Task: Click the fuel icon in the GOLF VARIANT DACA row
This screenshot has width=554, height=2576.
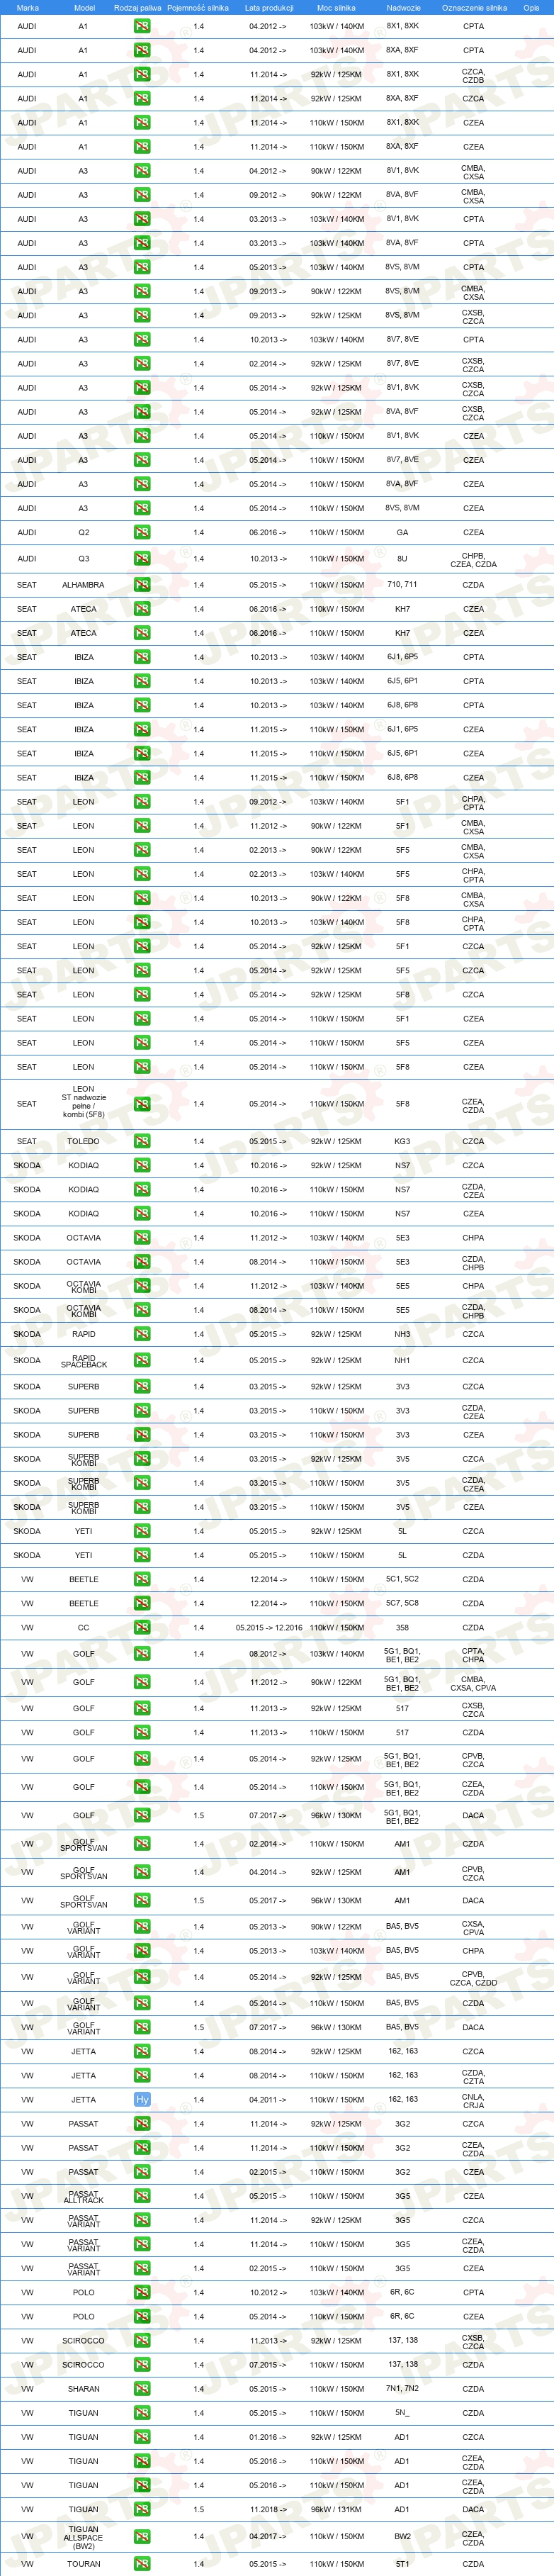Action: coord(142,2027)
